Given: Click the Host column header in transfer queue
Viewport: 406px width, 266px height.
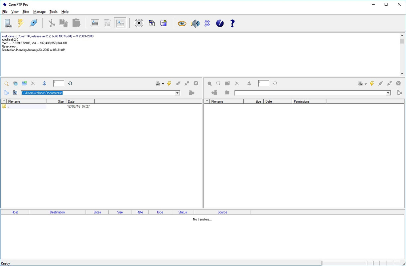Looking at the screenshot, I should pyautogui.click(x=15, y=212).
